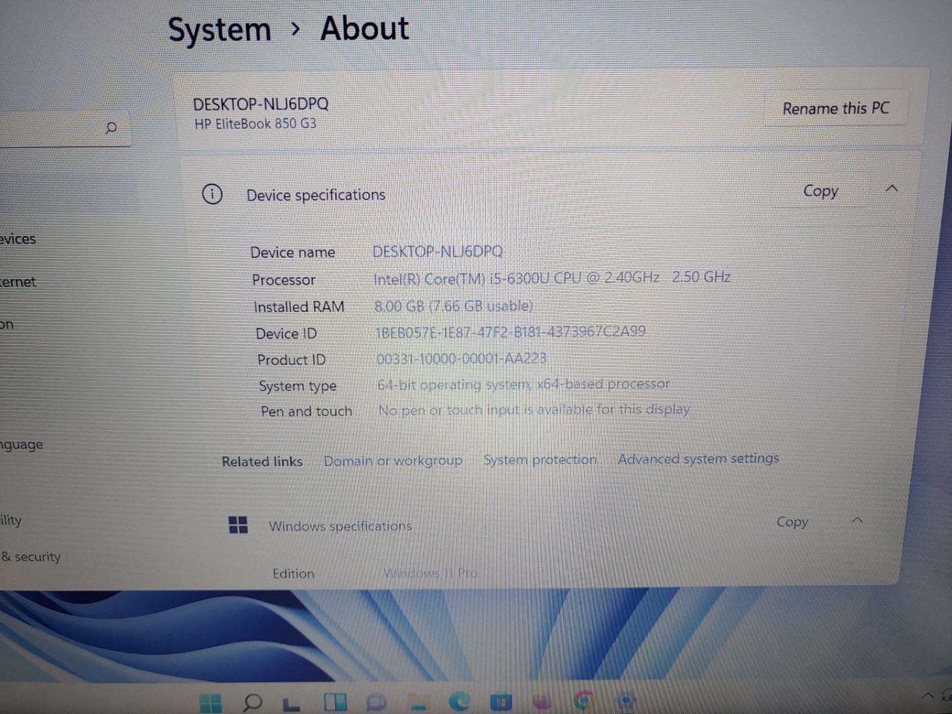952x714 pixels.
Task: Click the Settings search magnifier icon
Action: click(111, 128)
